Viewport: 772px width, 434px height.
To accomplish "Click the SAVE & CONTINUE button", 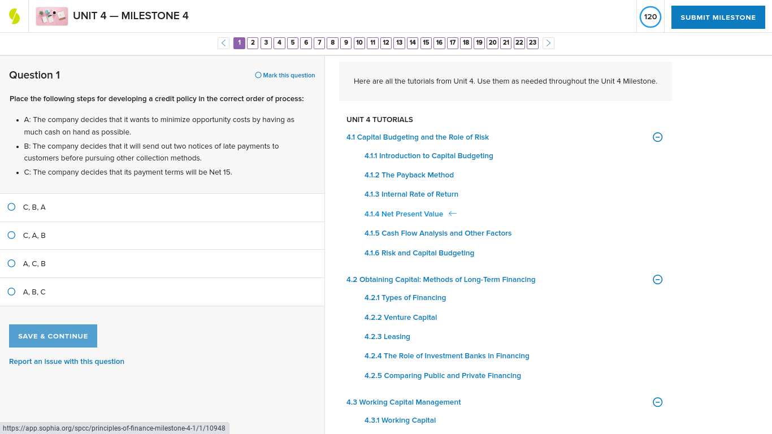I will (x=53, y=336).
